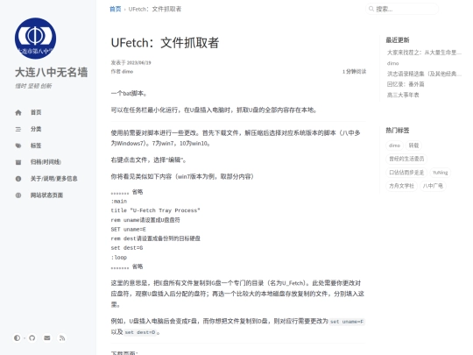Click the tag left of YuNing
The height and width of the screenshot is (355, 473).
406,173
